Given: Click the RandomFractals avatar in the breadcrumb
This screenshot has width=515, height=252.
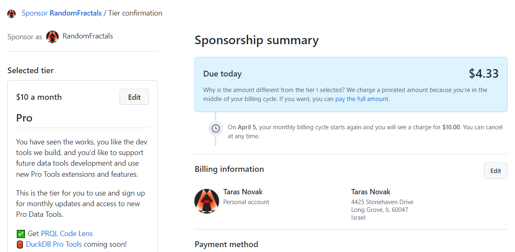Looking at the screenshot, I should pyautogui.click(x=11, y=13).
